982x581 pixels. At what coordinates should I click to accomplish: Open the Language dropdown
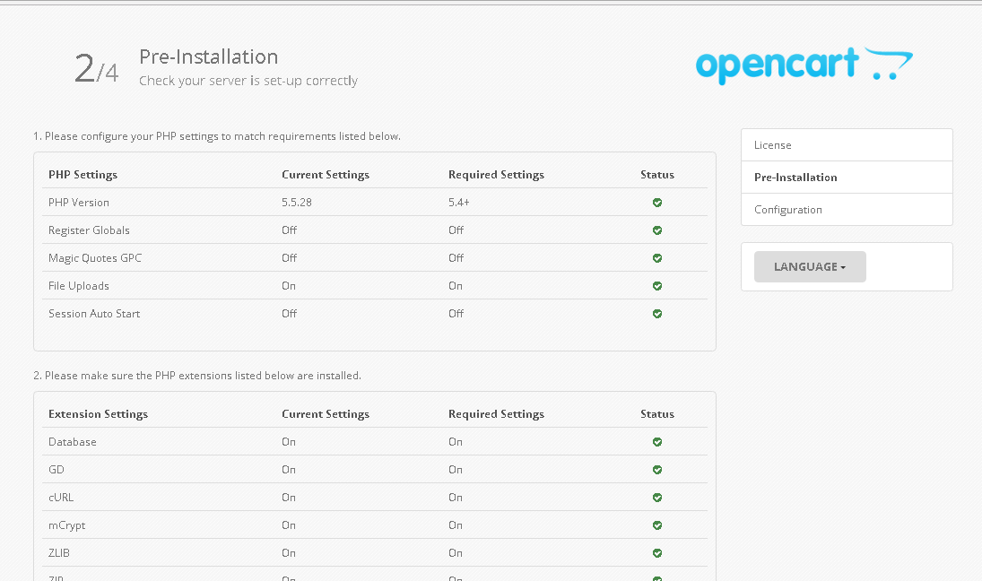(x=810, y=267)
